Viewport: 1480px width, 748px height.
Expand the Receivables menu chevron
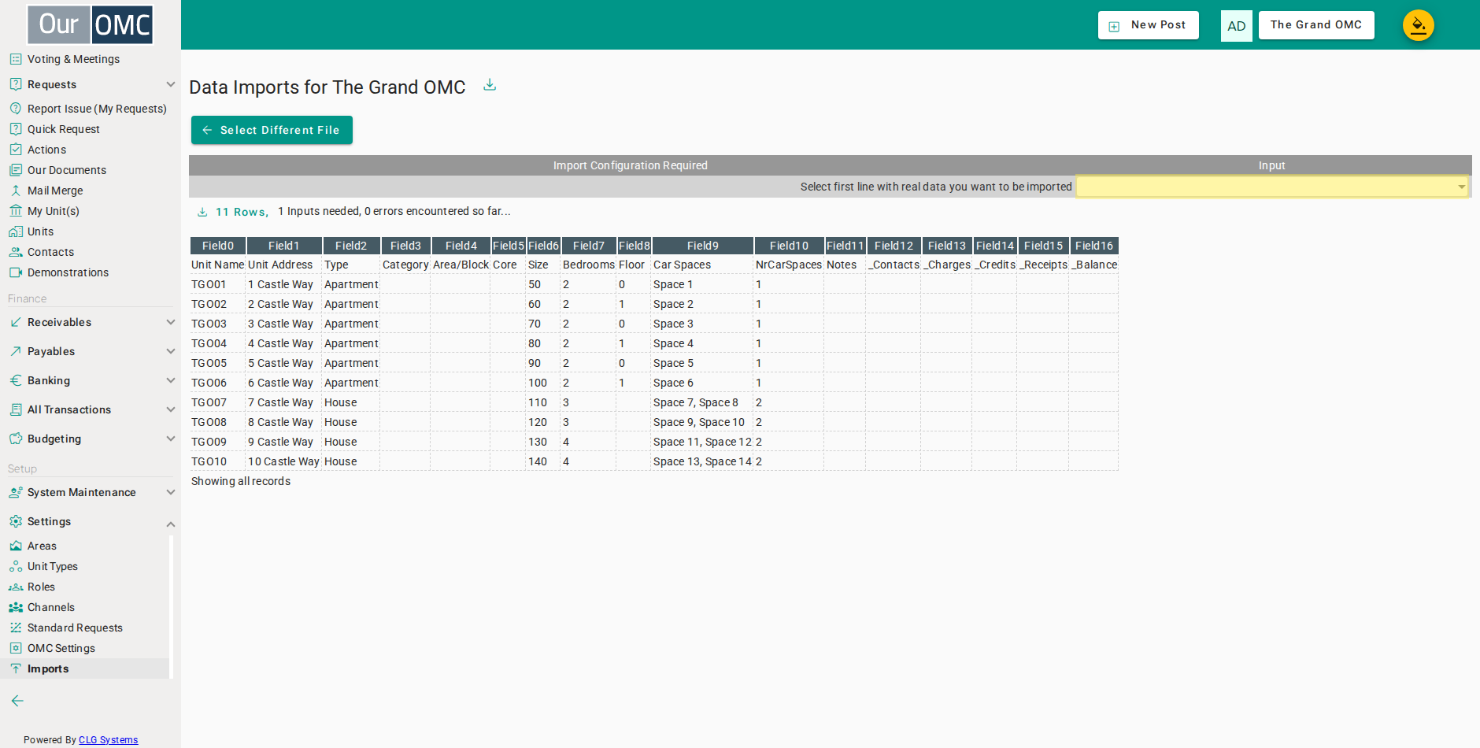click(171, 322)
